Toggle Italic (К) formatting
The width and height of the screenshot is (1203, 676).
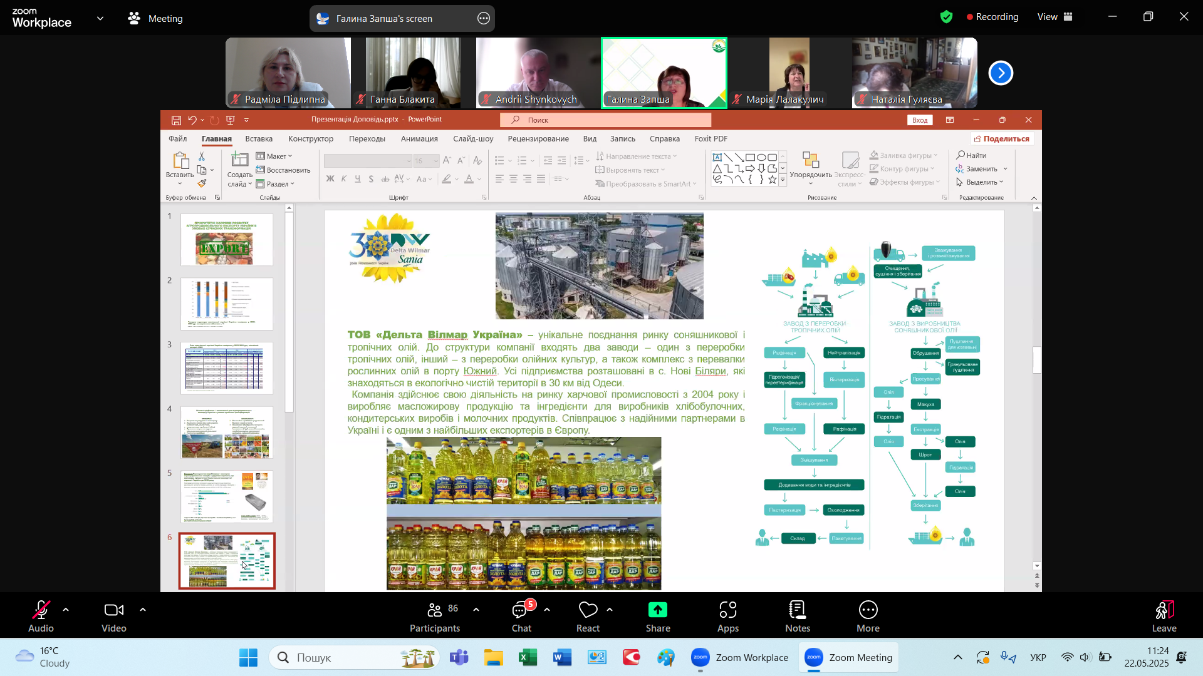[344, 179]
